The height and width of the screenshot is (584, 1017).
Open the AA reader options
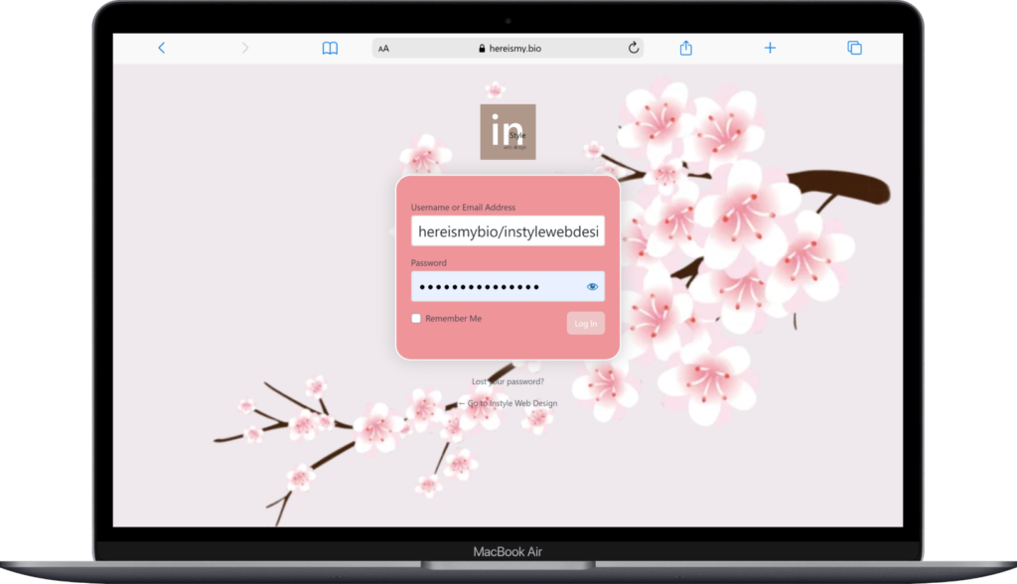pyautogui.click(x=384, y=48)
